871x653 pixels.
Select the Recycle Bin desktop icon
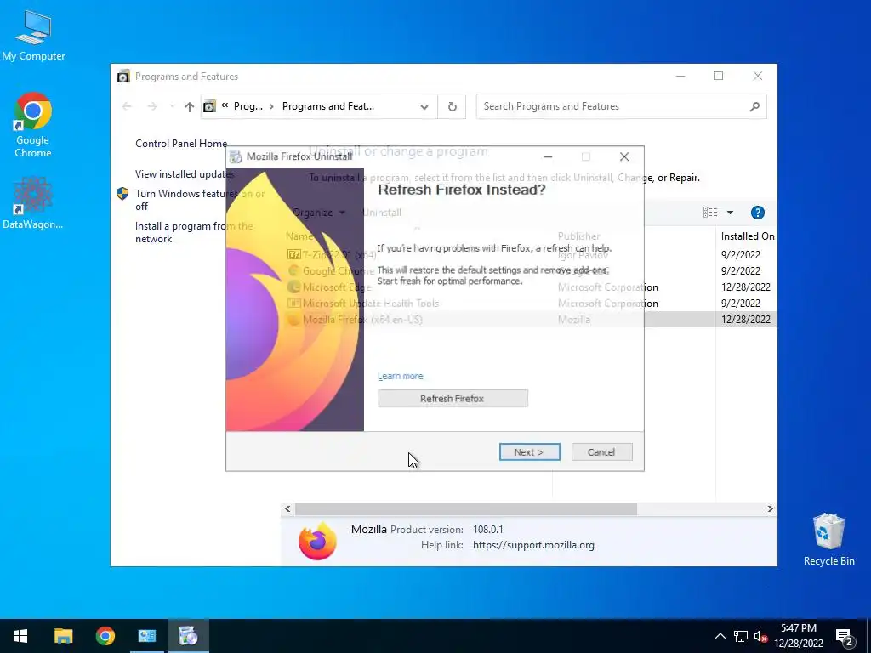[828, 539]
